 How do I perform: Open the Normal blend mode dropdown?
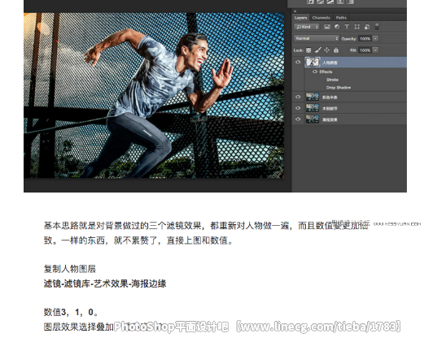click(317, 38)
